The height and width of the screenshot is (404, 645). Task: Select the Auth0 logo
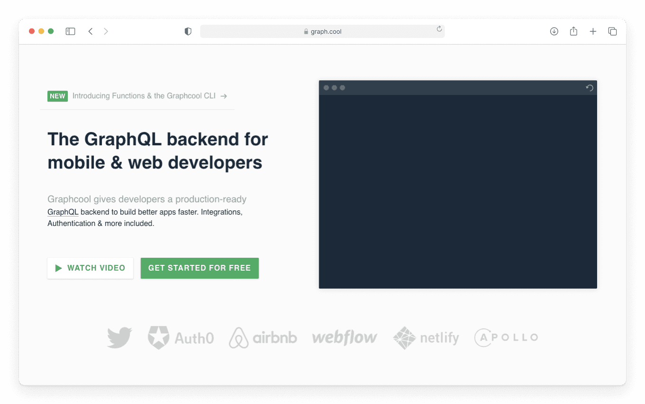click(181, 338)
